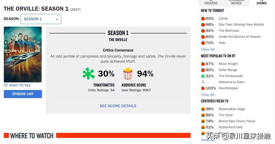Click the plus icon beside Want to See
The width and height of the screenshot is (275, 144).
tap(6, 85)
